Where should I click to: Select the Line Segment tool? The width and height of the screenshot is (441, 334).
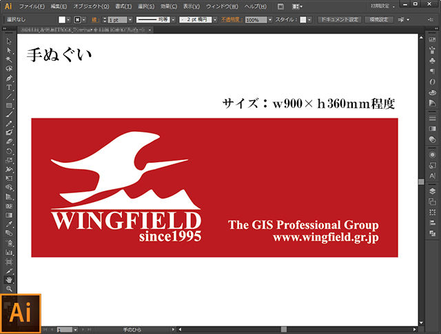9,96
